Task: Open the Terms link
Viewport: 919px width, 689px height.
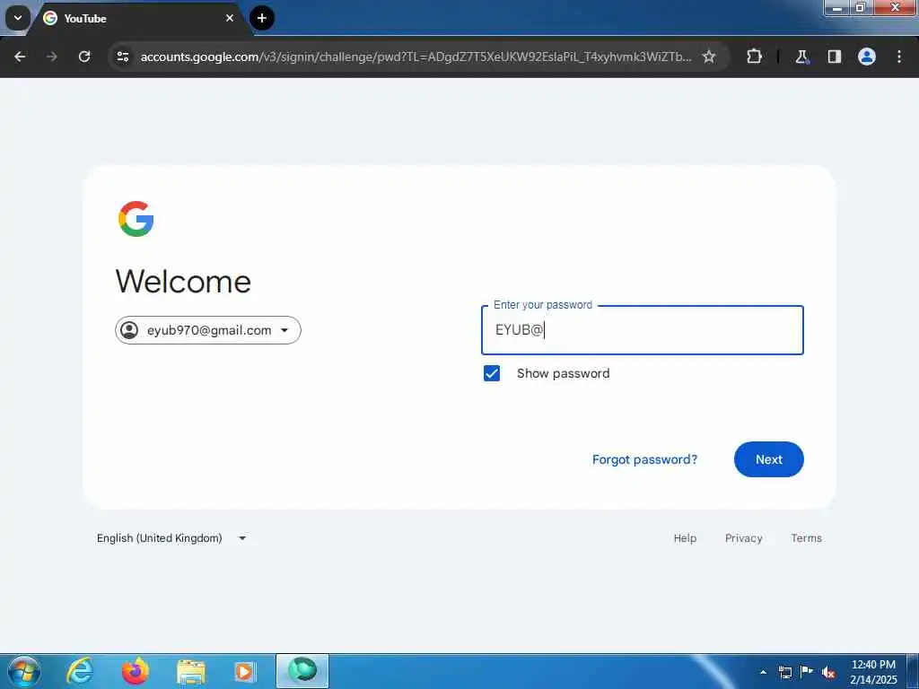Action: pyautogui.click(x=807, y=538)
